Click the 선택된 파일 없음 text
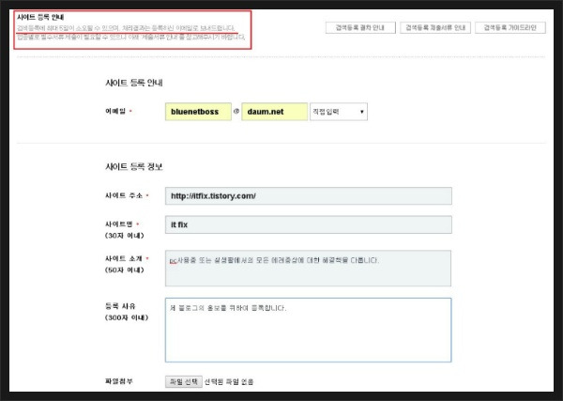 (229, 382)
